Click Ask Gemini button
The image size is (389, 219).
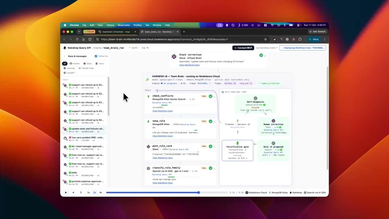[317, 32]
